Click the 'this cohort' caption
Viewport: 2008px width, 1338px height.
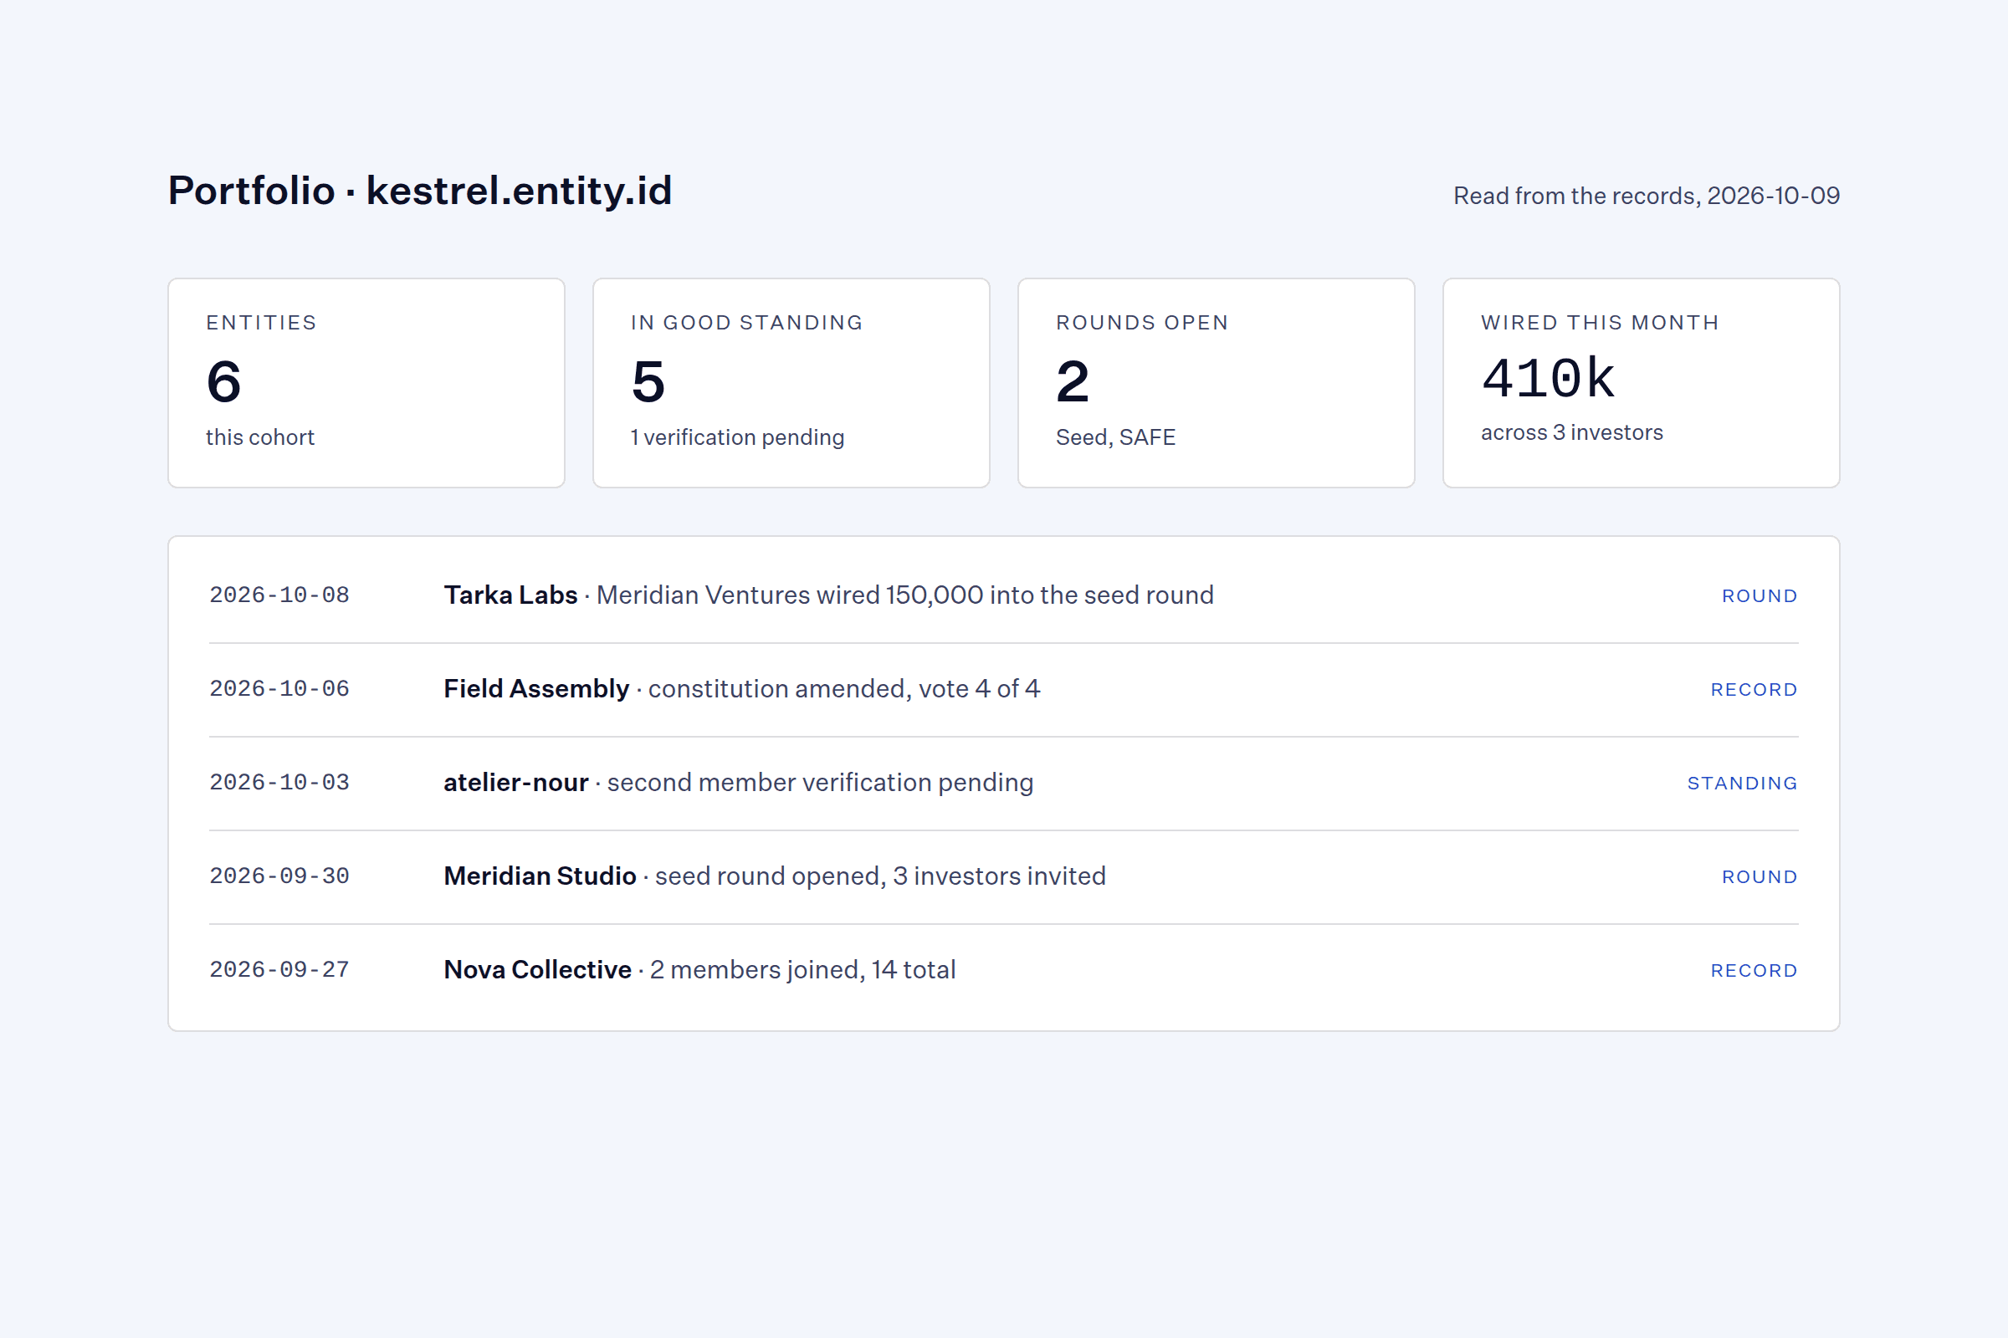click(259, 437)
